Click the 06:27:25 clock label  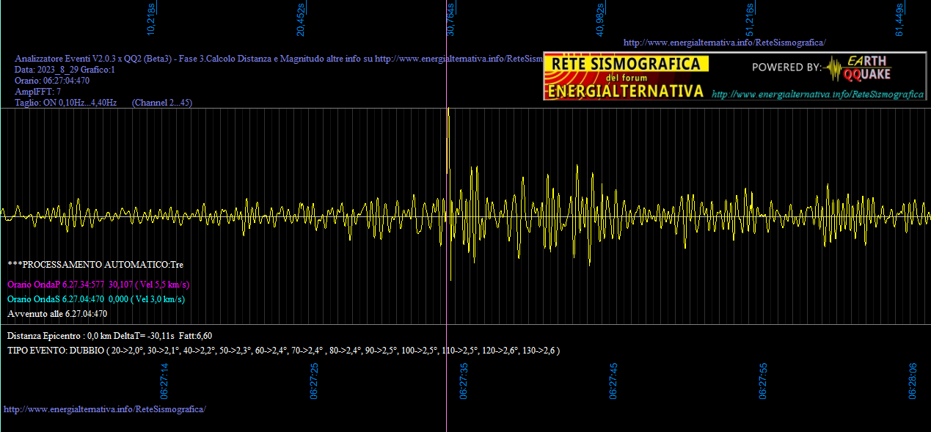coord(314,381)
